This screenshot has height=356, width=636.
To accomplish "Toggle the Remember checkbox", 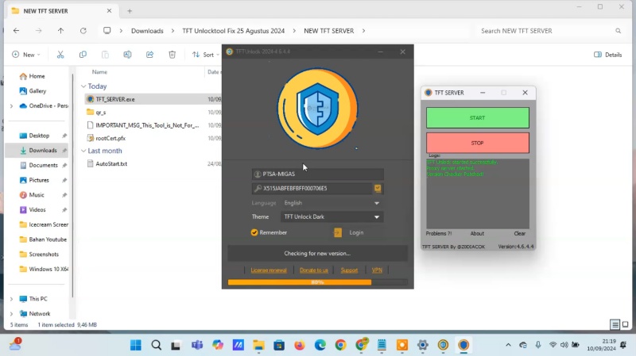I will coord(254,232).
